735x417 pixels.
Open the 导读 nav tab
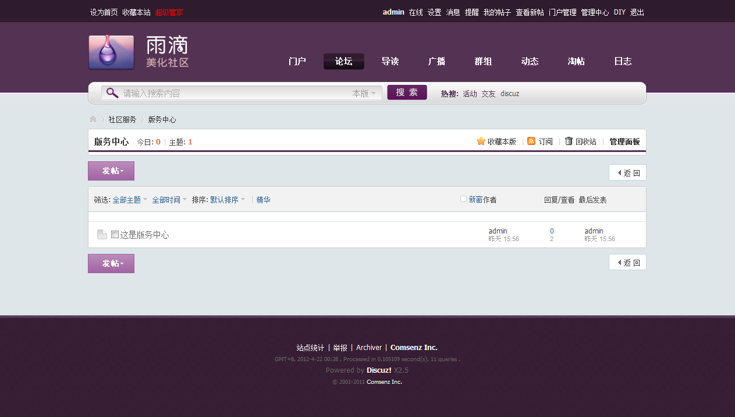pyautogui.click(x=390, y=61)
